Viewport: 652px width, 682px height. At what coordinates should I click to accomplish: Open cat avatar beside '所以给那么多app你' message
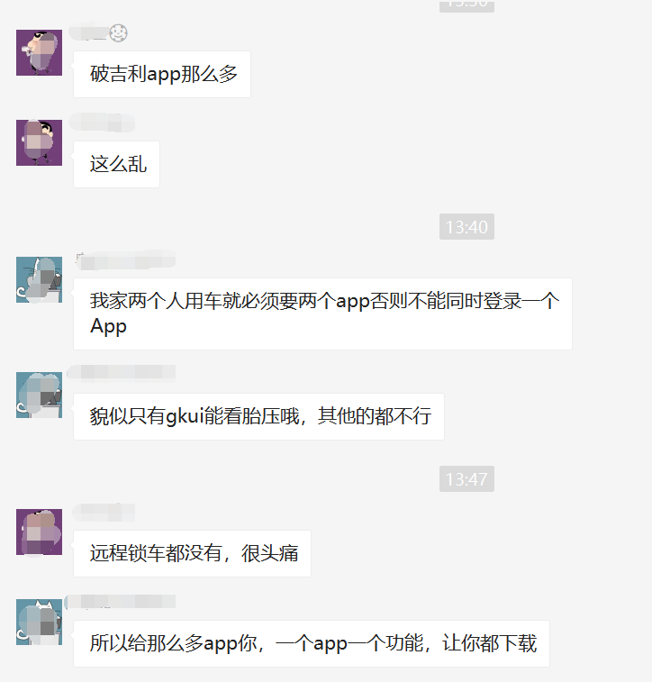click(39, 622)
